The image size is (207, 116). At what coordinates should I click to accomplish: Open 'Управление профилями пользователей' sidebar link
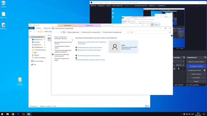(62, 55)
